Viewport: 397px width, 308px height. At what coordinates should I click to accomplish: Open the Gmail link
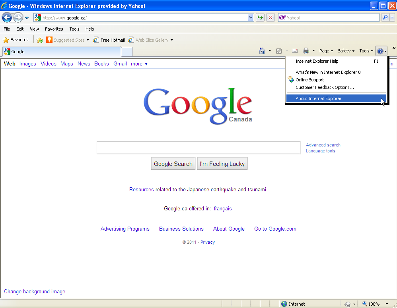120,64
